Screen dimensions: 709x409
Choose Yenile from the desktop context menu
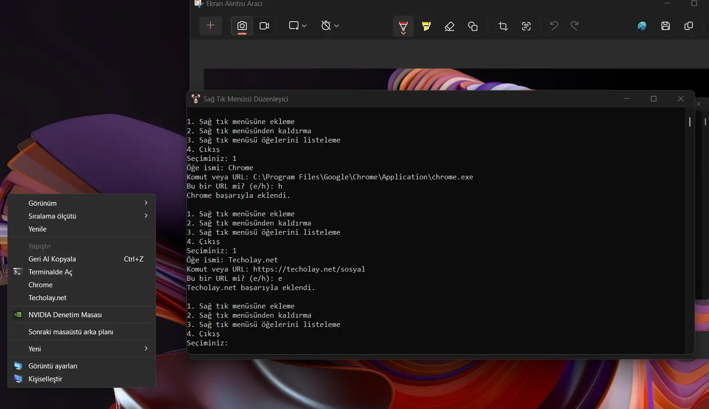82,229
